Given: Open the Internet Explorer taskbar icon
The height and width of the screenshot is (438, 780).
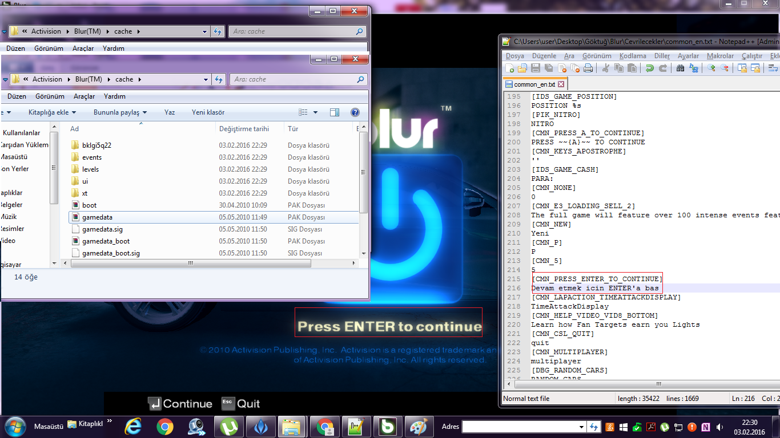Looking at the screenshot, I should coord(134,426).
